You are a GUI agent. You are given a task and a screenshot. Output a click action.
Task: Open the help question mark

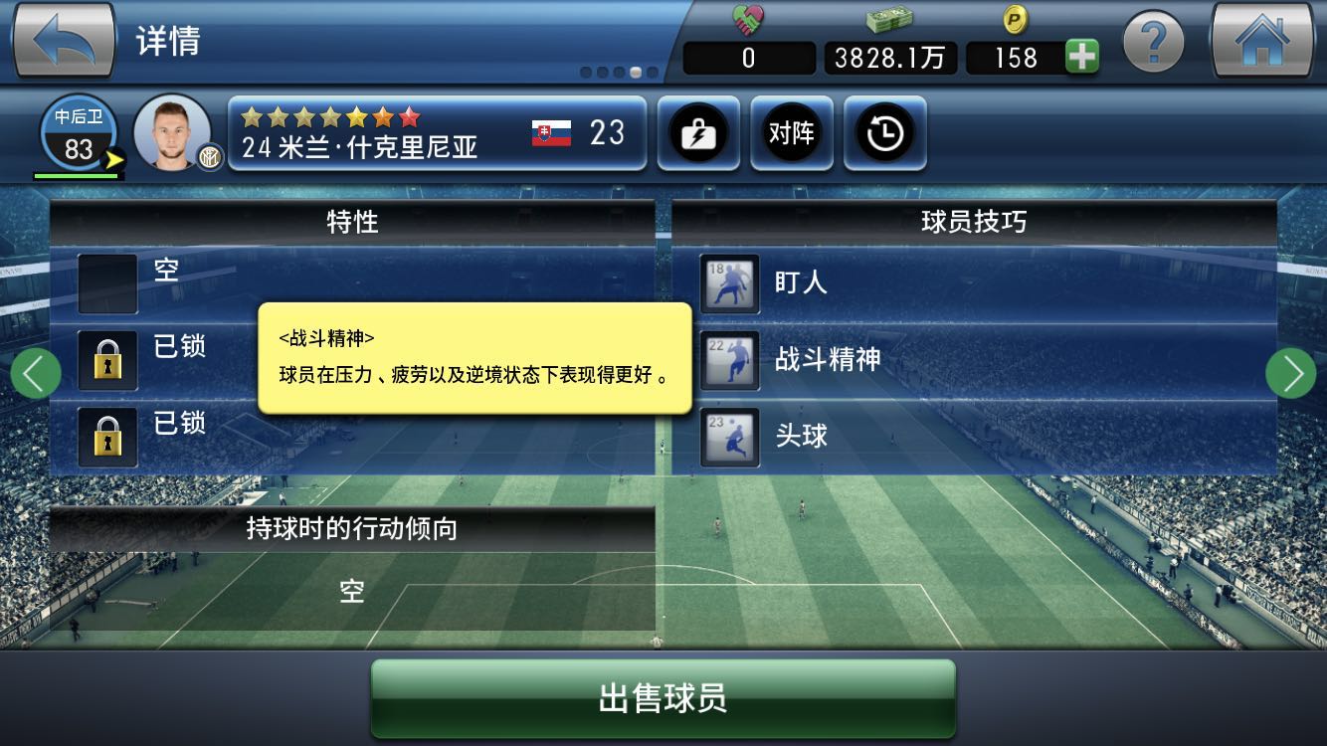pyautogui.click(x=1153, y=42)
